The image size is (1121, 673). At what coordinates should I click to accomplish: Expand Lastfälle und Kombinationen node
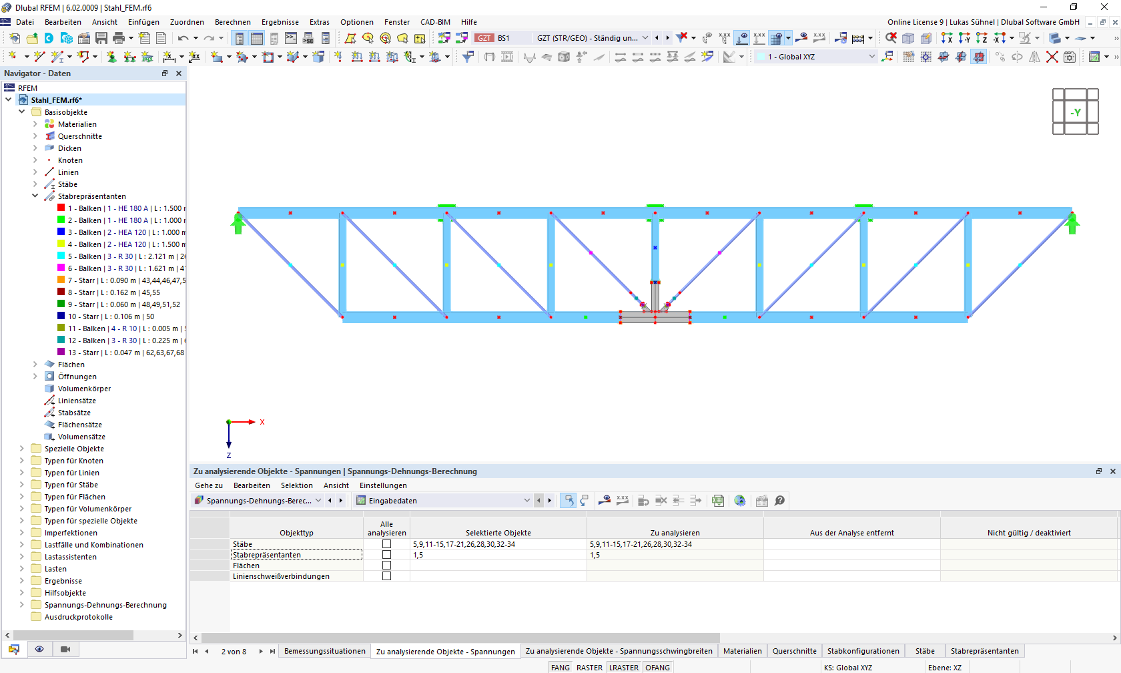coord(22,545)
